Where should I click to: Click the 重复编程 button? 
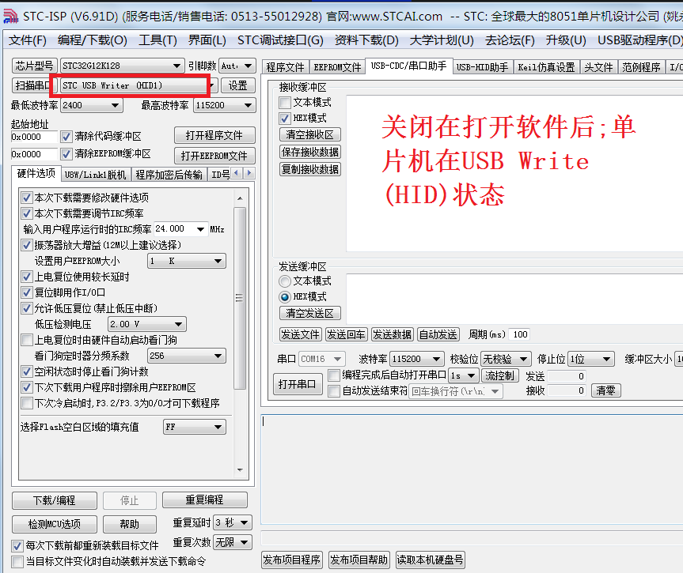pos(205,500)
